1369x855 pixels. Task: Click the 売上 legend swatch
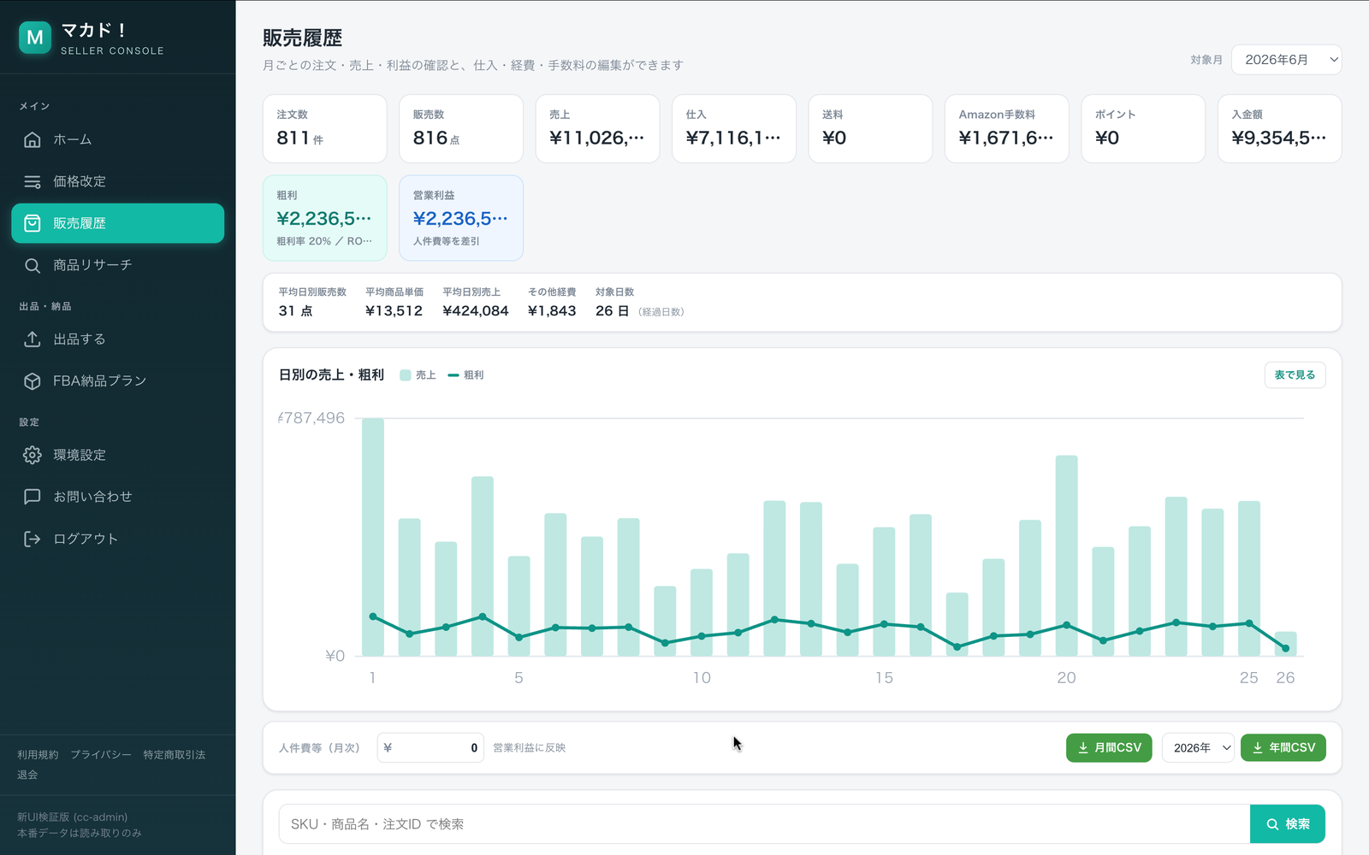[x=406, y=375]
